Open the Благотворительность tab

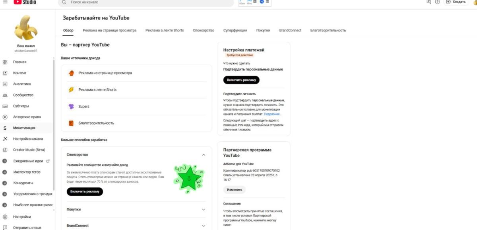[x=328, y=30]
